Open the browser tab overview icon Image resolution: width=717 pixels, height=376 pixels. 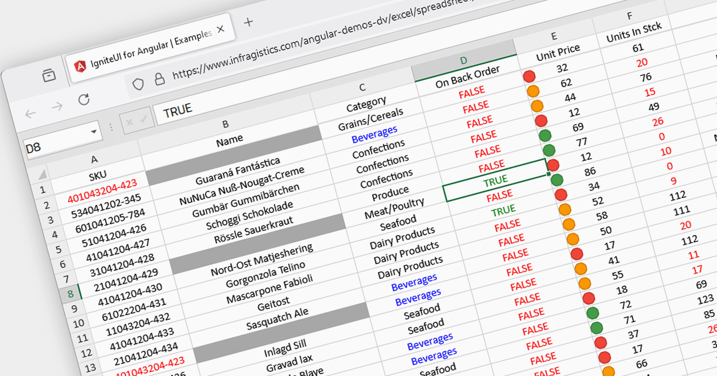[x=49, y=75]
